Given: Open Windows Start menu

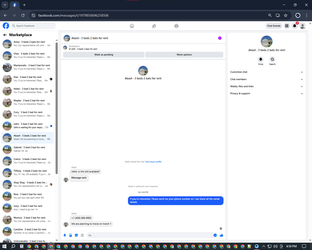Looking at the screenshot, I should [x=4, y=246].
